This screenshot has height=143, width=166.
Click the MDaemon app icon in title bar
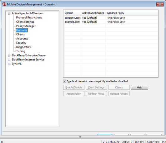point(4,4)
